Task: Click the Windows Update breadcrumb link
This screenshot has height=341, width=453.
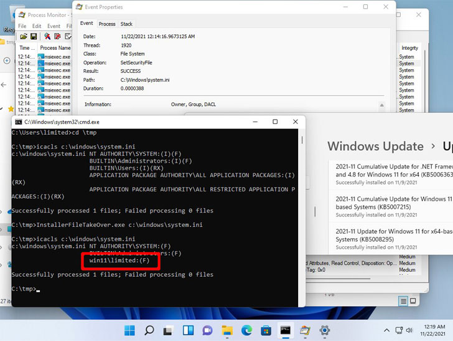Action: (x=375, y=146)
